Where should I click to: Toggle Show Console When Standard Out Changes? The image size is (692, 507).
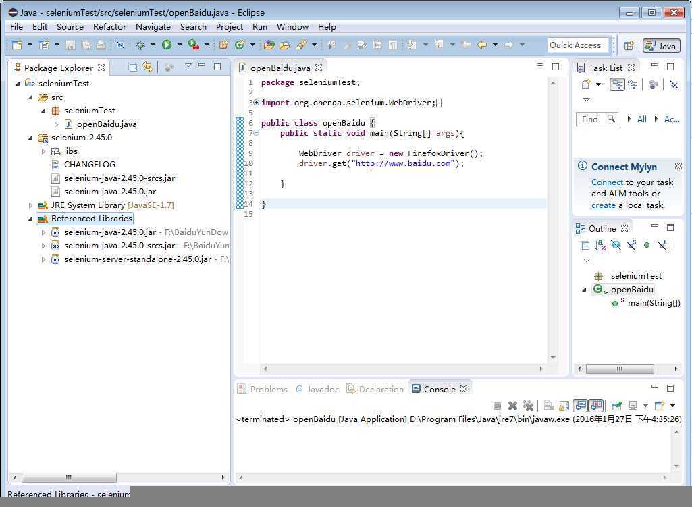click(x=581, y=406)
